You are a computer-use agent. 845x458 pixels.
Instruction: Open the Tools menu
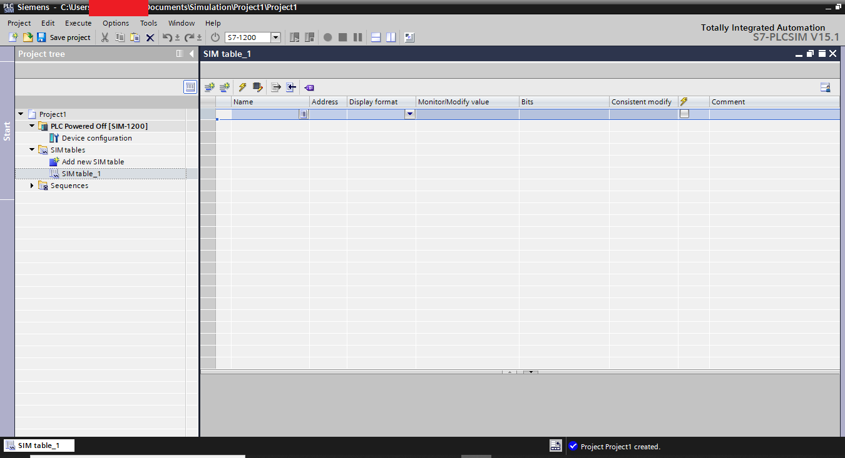[148, 23]
